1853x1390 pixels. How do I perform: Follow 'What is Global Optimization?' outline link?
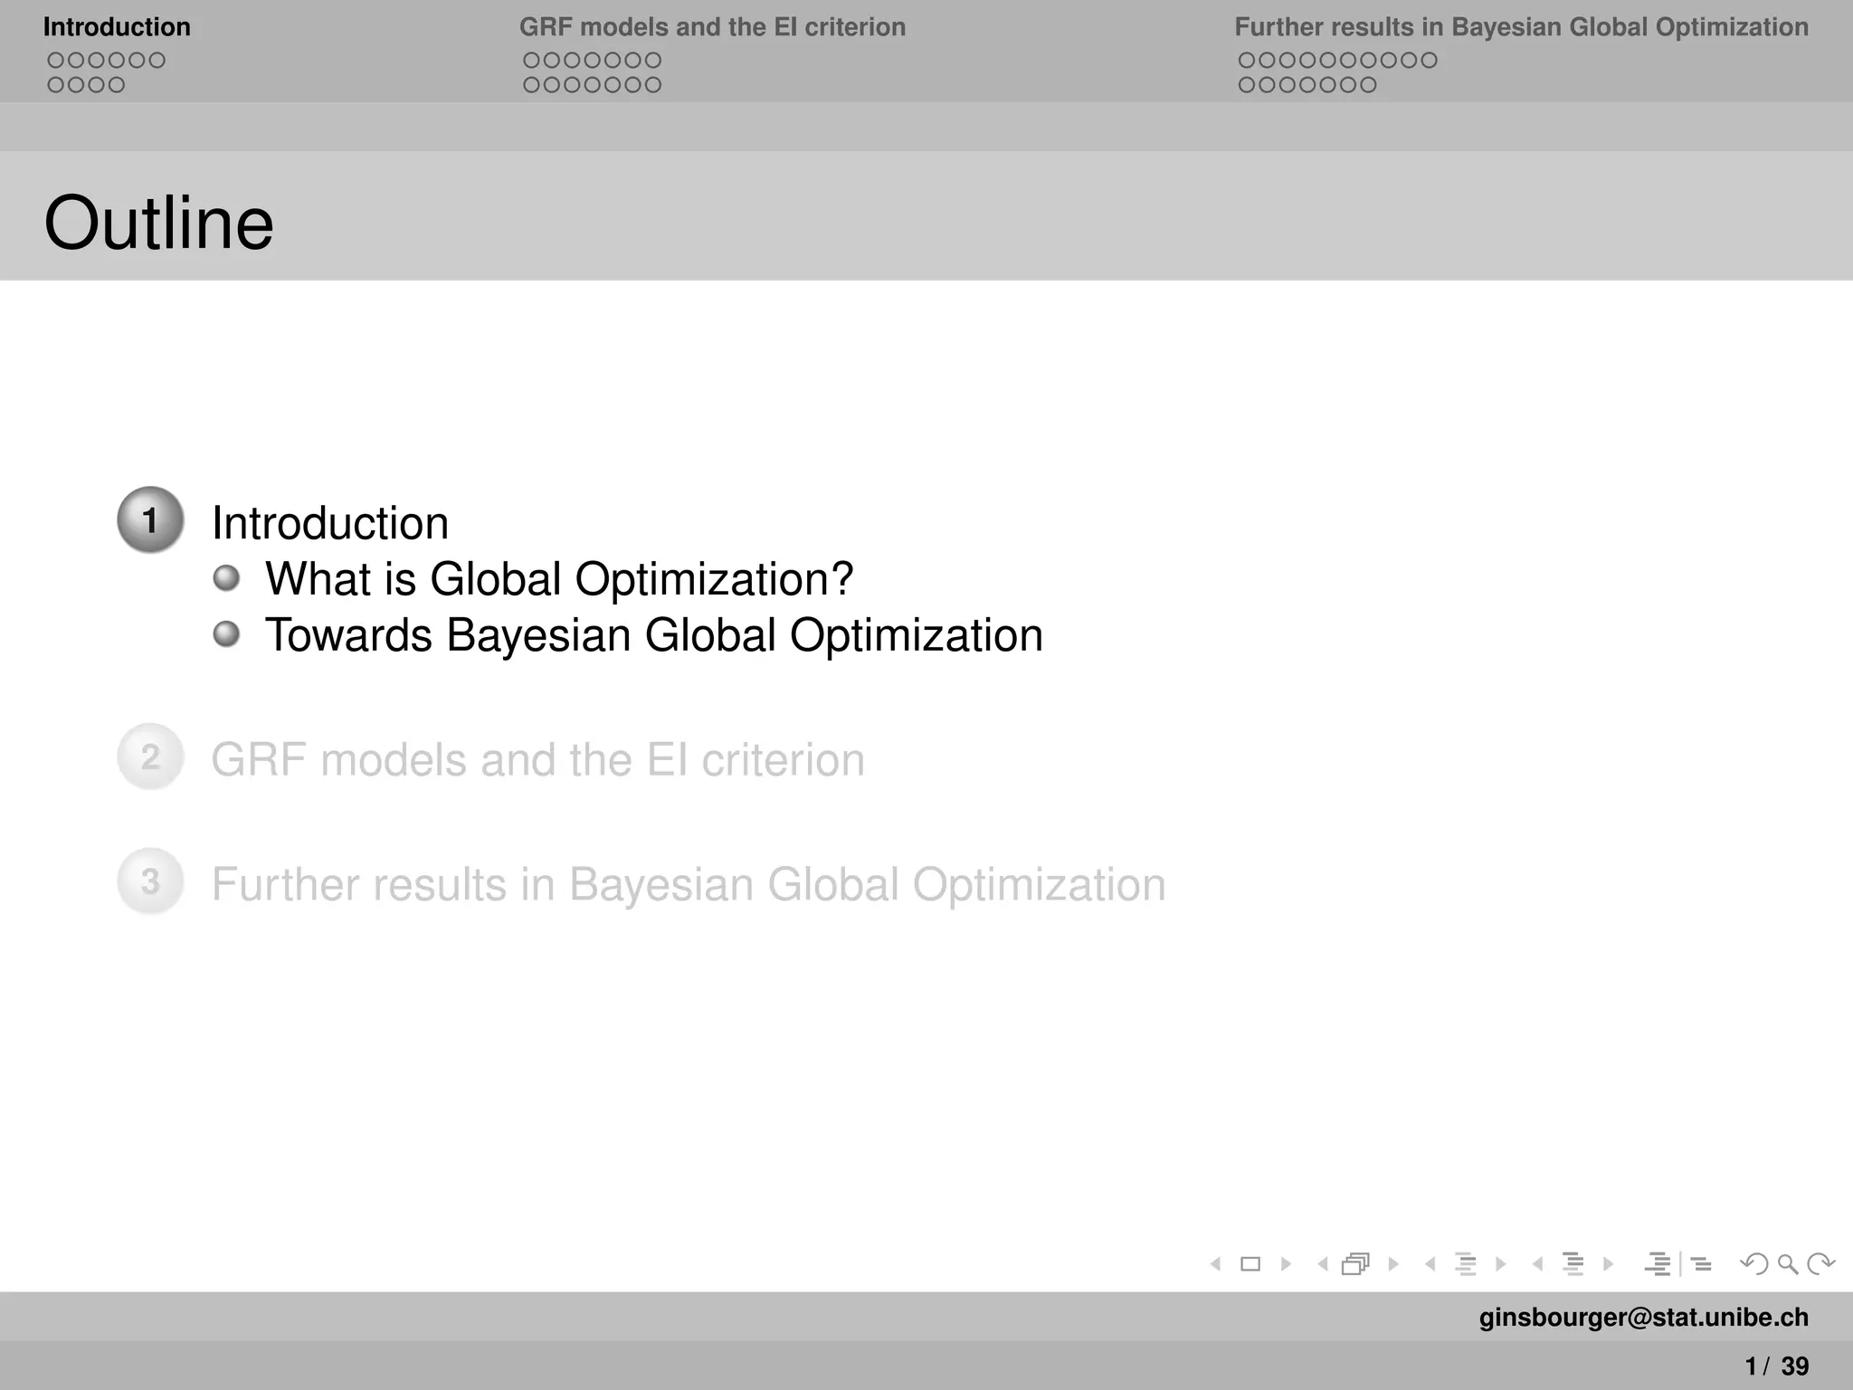point(558,579)
